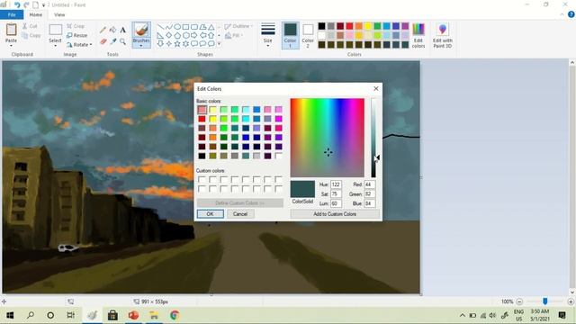Open the Brushes dropdown arrow
576x324 pixels.
pos(141,46)
